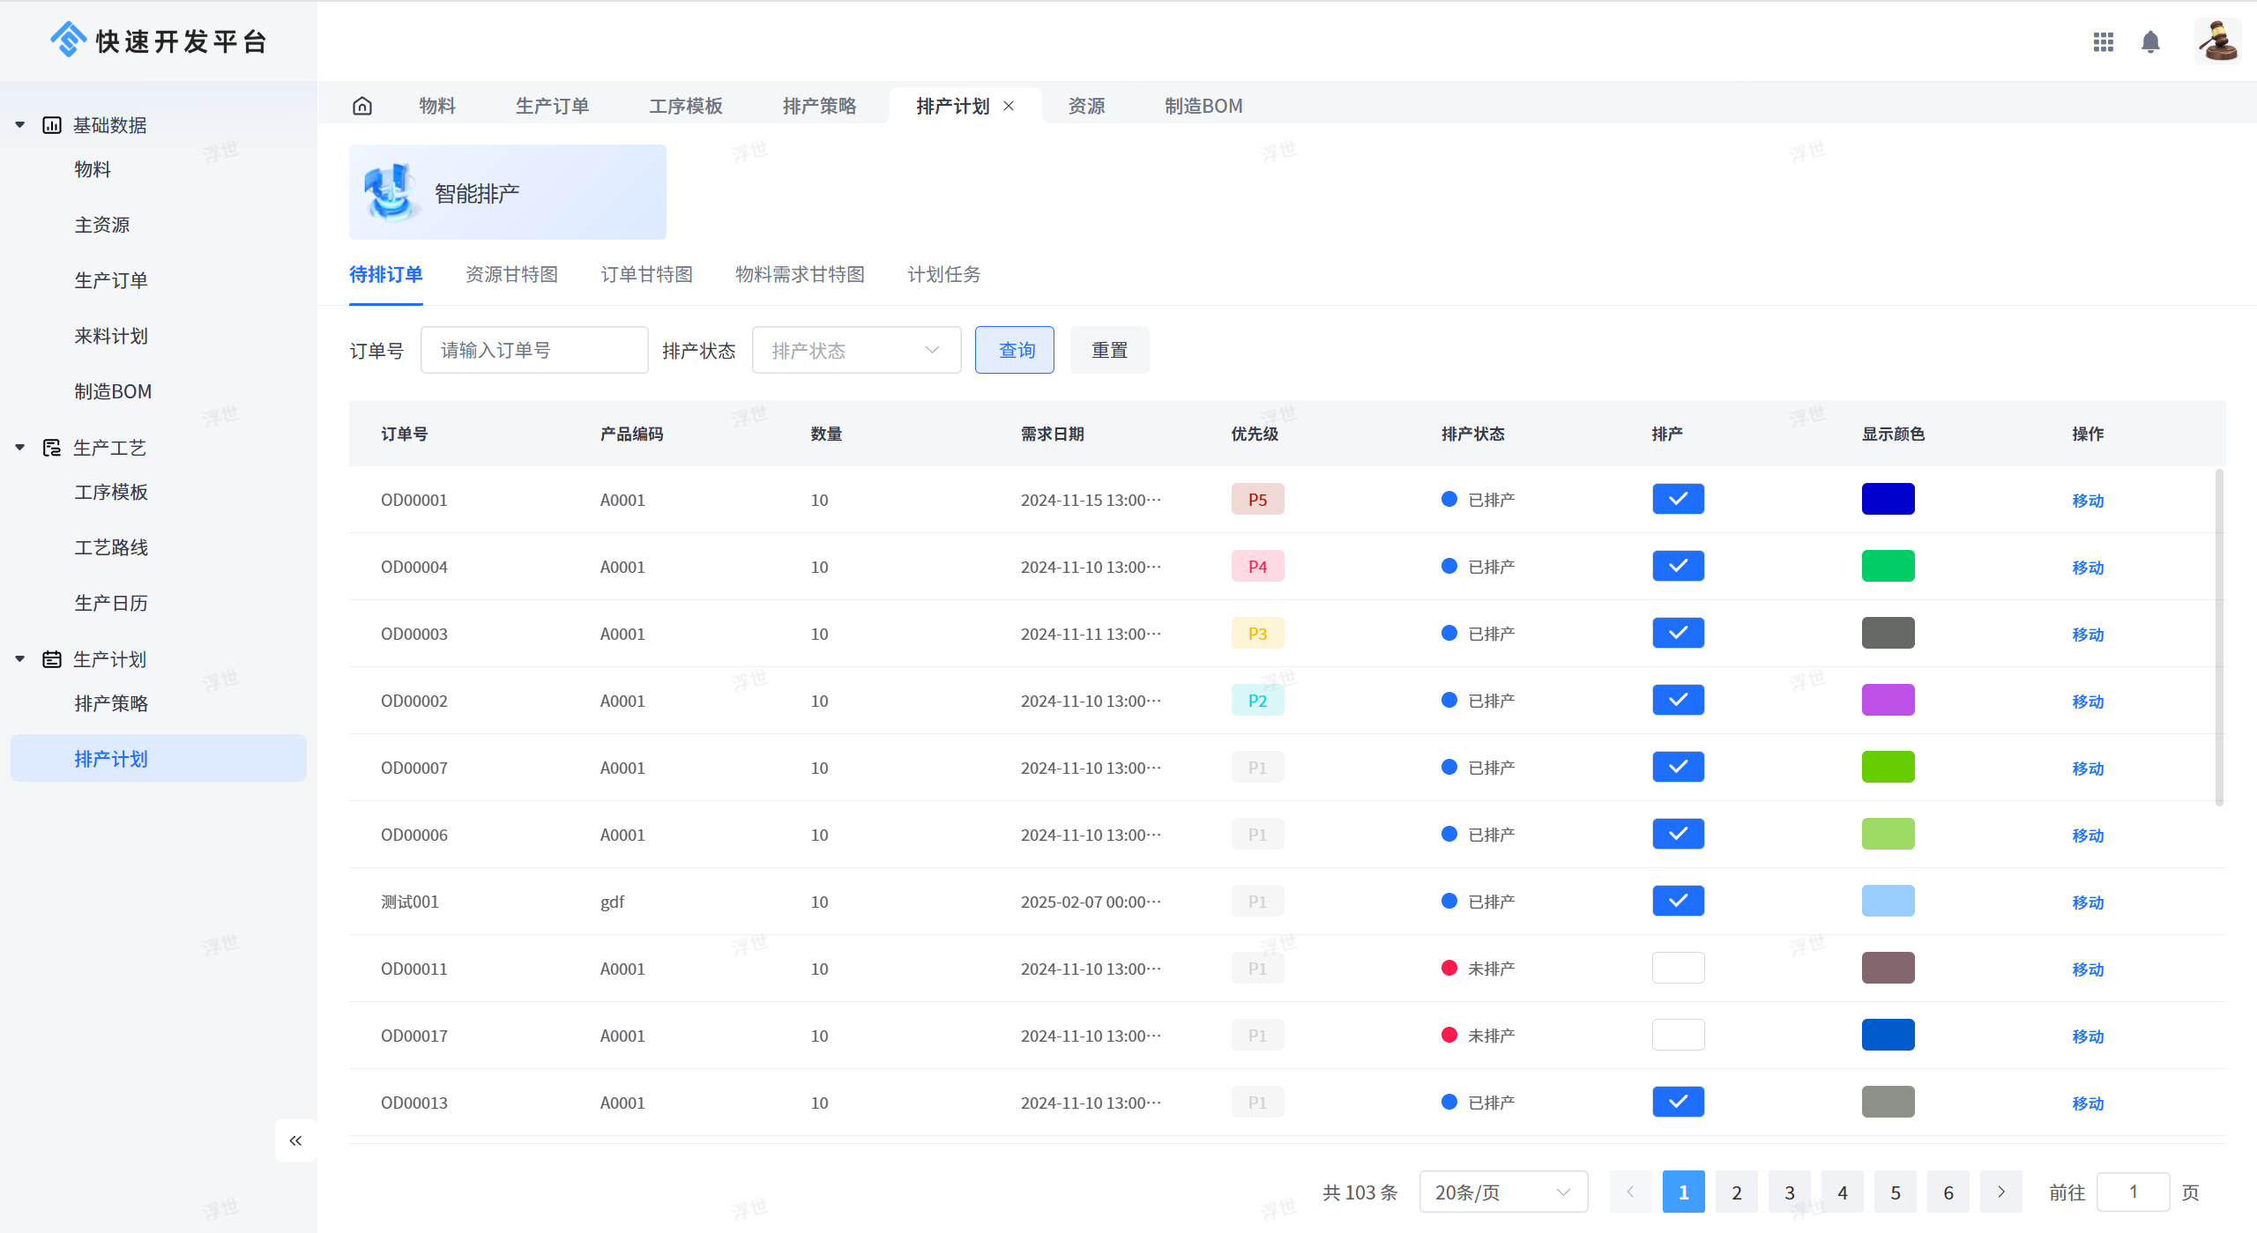Image resolution: width=2257 pixels, height=1233 pixels.
Task: Close the 排产计划 tab with X
Action: [x=1009, y=106]
